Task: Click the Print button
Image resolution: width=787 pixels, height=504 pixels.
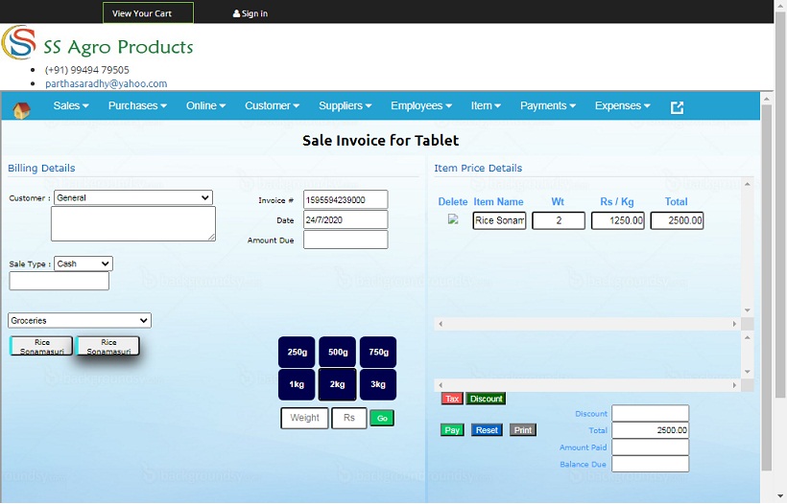Action: point(522,430)
